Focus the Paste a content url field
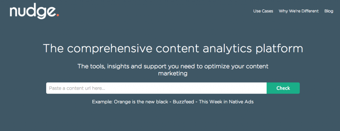Viewport: 340px width, 131px height. tap(156, 88)
